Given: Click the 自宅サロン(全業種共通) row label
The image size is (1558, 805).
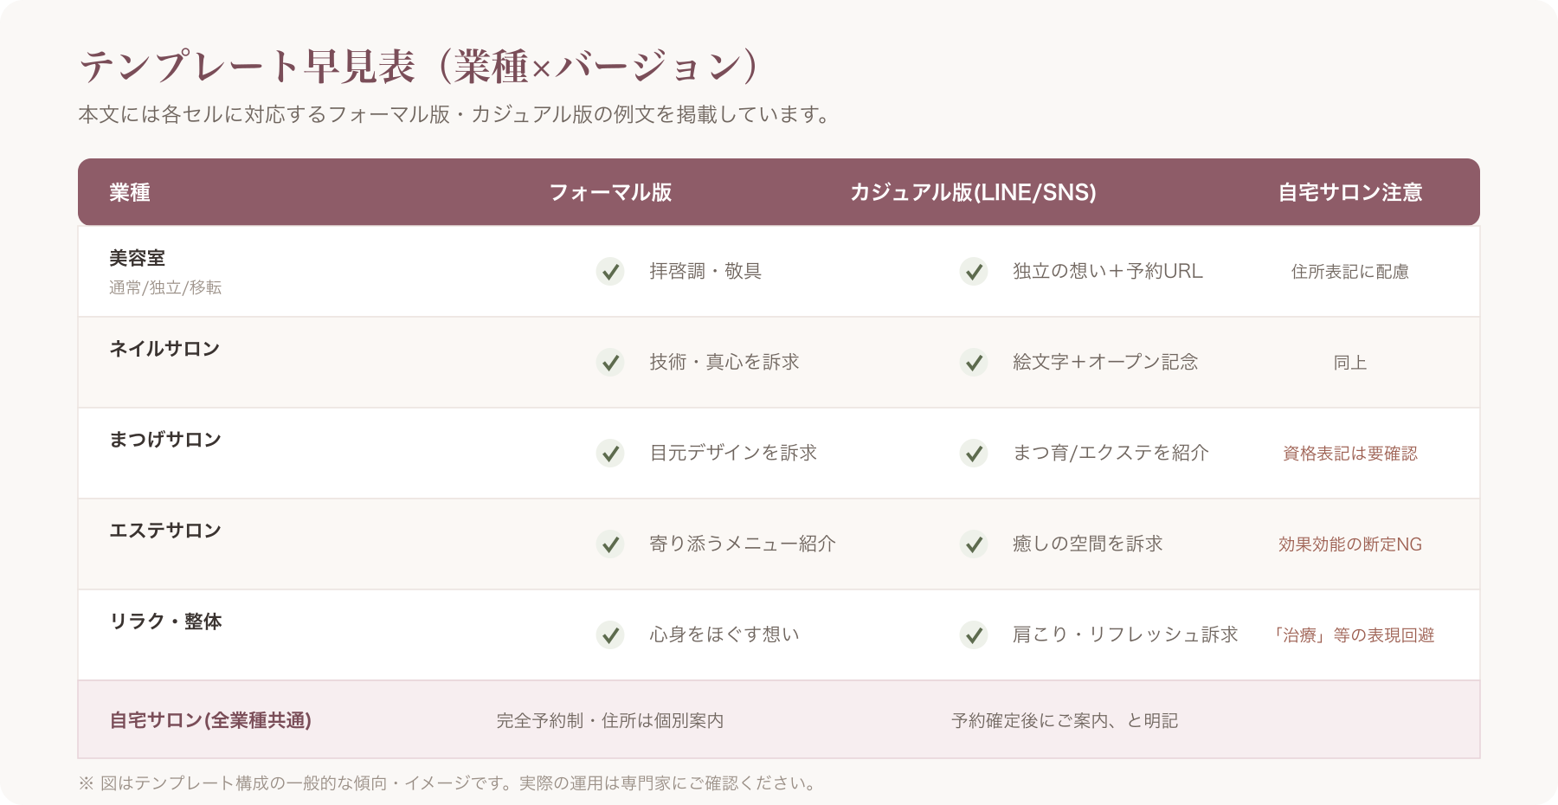Looking at the screenshot, I should pos(210,720).
